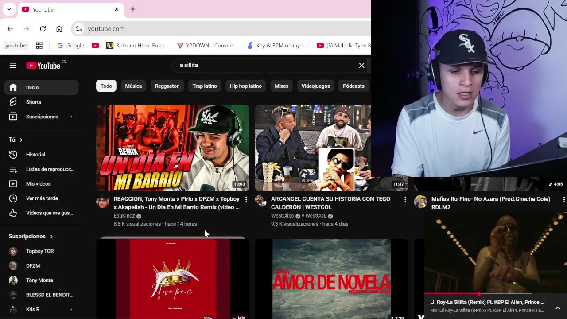Screen dimensions: 567x319
Task: Open title 'Mañas Ru-Fino- No Azara'
Action: pos(491,203)
